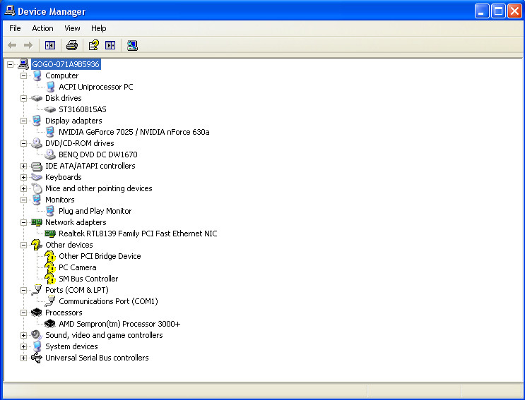
Task: Select the Other PCI Bridge Device entry
Action: 100,256
